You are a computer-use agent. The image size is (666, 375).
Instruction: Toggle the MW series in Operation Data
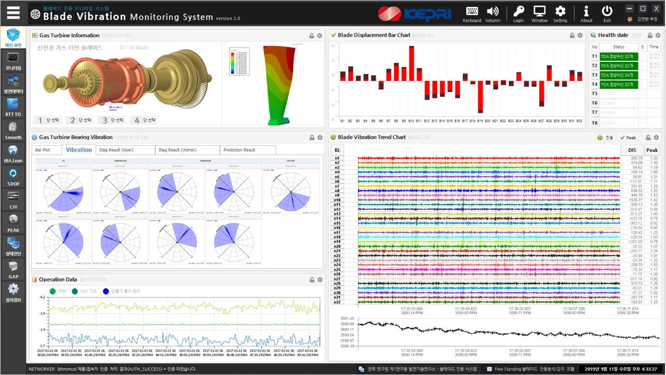(58, 291)
